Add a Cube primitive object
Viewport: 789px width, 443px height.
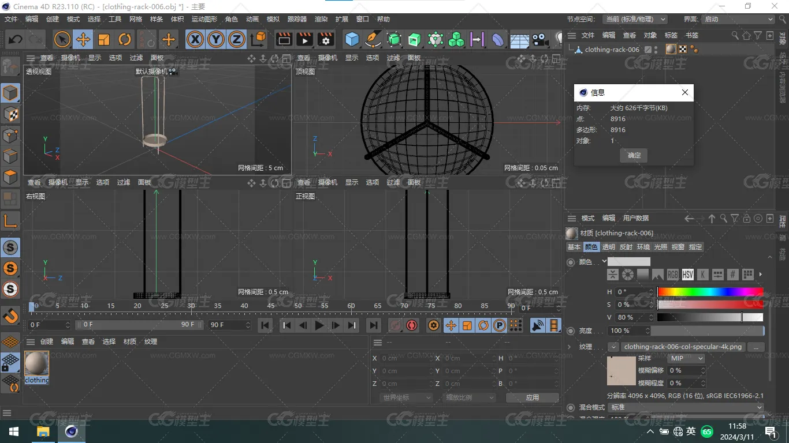[352, 39]
